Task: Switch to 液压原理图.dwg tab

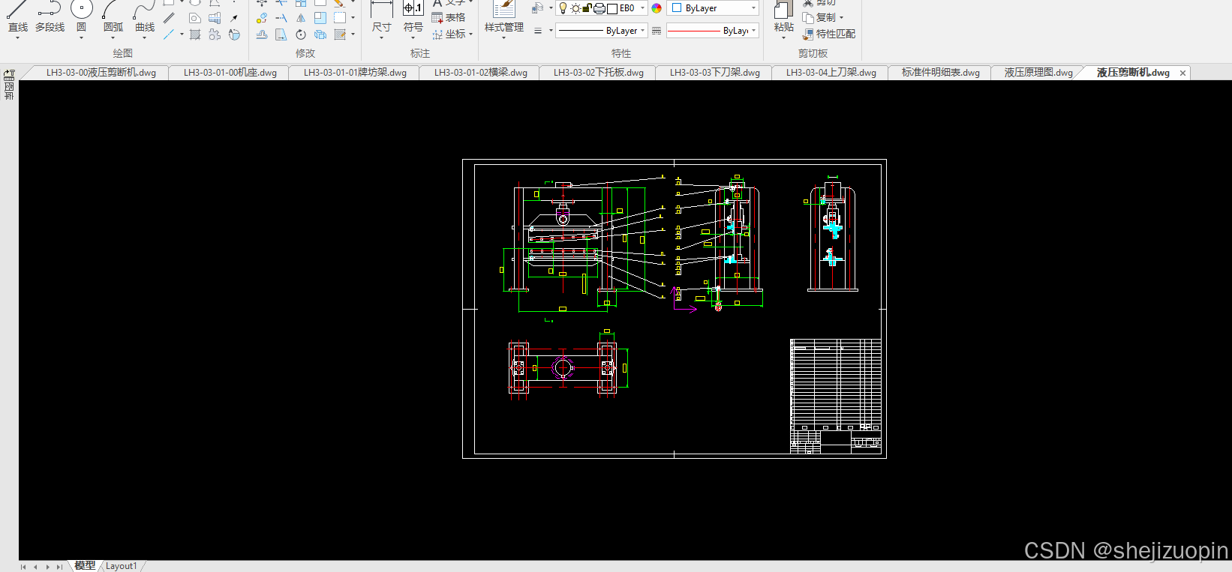Action: tap(1038, 73)
